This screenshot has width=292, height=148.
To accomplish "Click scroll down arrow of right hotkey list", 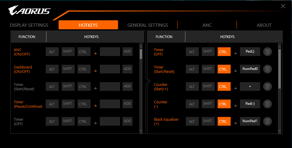I will click(280, 131).
